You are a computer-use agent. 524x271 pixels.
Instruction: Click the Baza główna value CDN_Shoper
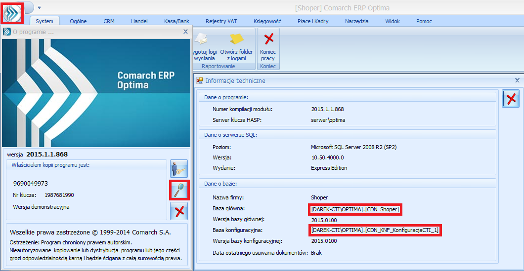(x=355, y=209)
